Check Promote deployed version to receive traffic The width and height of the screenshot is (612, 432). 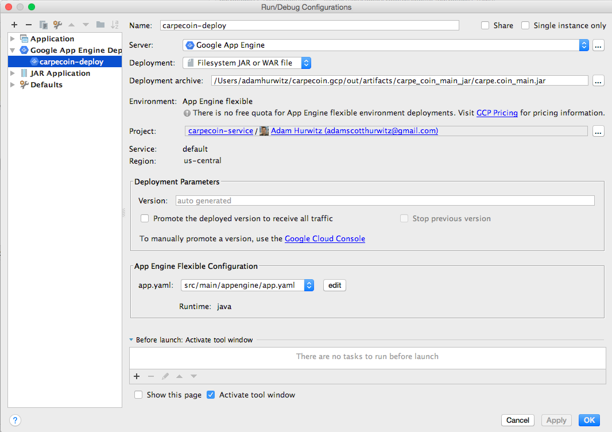[x=145, y=218]
